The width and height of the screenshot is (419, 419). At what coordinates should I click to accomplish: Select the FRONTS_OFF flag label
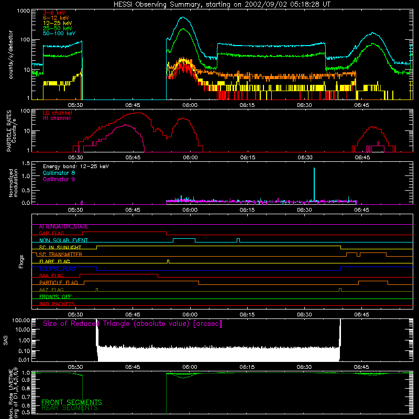click(x=56, y=297)
